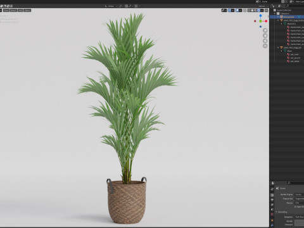The image size is (304, 228).
Task: Open the pivot point dropdown
Action: (121, 6)
